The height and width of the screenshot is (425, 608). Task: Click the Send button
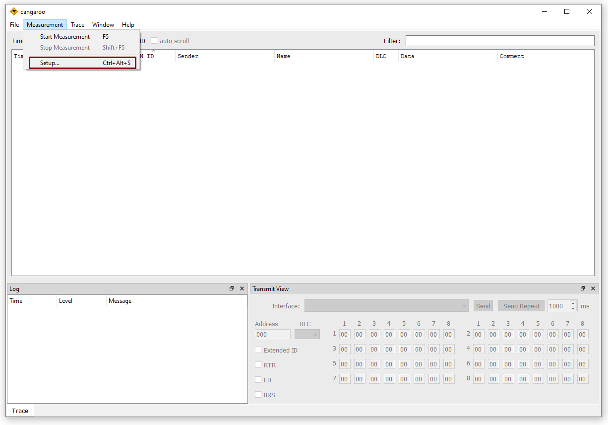[483, 306]
